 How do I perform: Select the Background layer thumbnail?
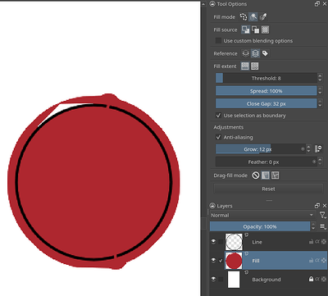234,280
